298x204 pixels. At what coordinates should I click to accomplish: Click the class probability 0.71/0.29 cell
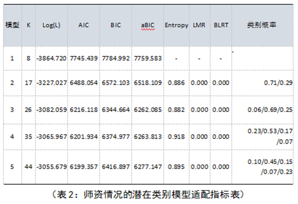click(x=263, y=83)
